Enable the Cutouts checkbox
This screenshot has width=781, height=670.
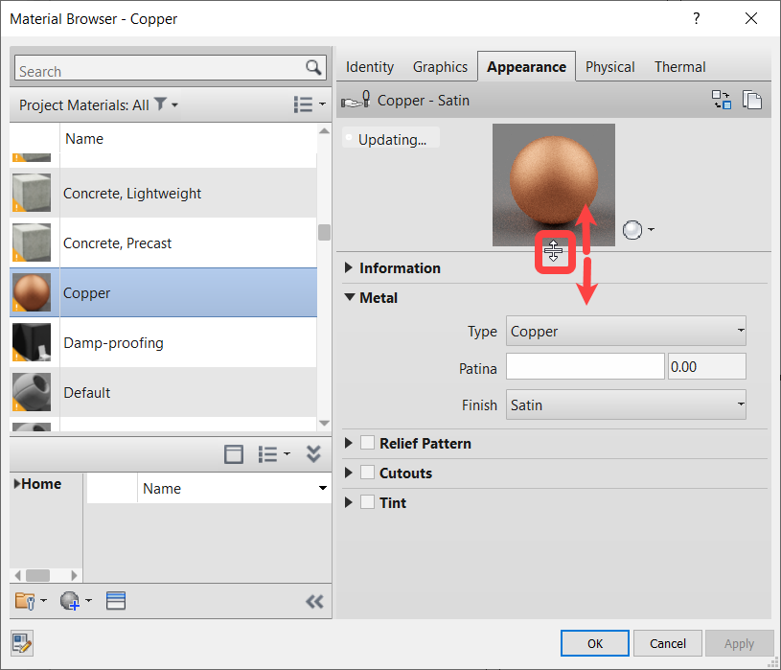click(368, 473)
